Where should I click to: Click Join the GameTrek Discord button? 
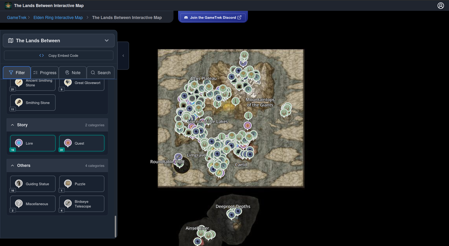213,17
